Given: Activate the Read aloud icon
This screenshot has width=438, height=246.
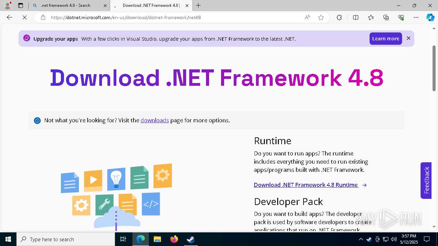Looking at the screenshot, I should (x=307, y=17).
